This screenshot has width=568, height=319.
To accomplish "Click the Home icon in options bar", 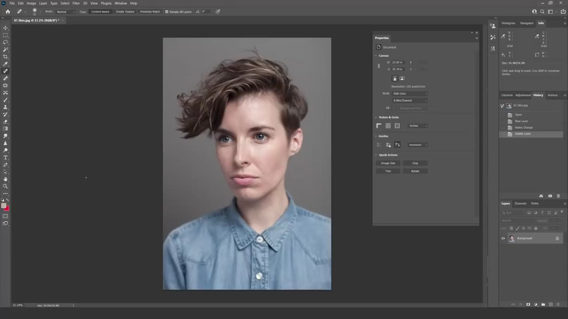I will (8, 11).
